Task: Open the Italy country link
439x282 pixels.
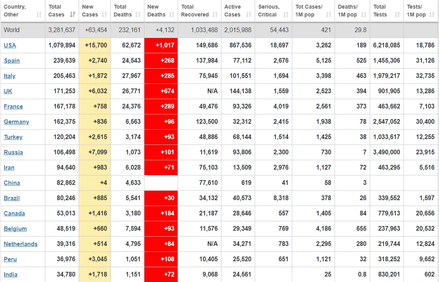Action: click(x=9, y=76)
